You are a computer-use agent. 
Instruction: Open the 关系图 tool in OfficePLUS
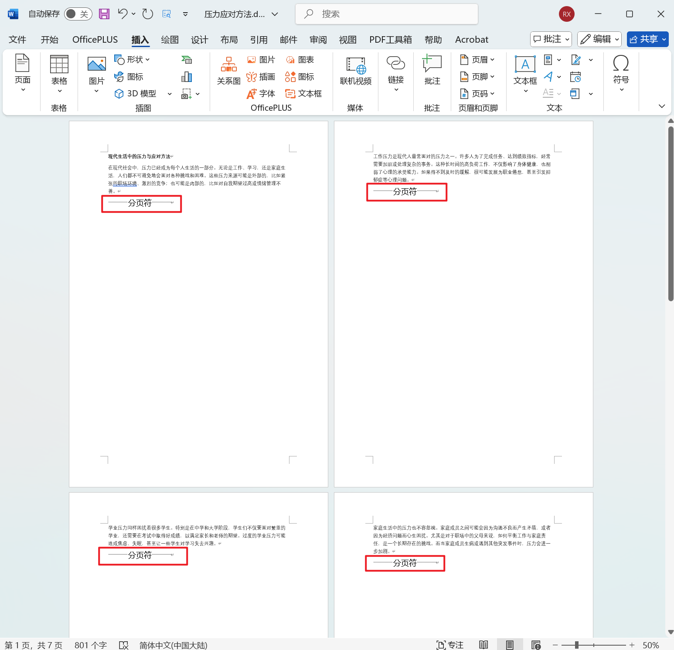pyautogui.click(x=229, y=71)
